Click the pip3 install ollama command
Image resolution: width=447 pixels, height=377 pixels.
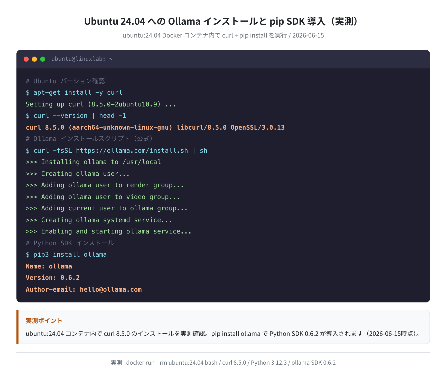click(66, 255)
